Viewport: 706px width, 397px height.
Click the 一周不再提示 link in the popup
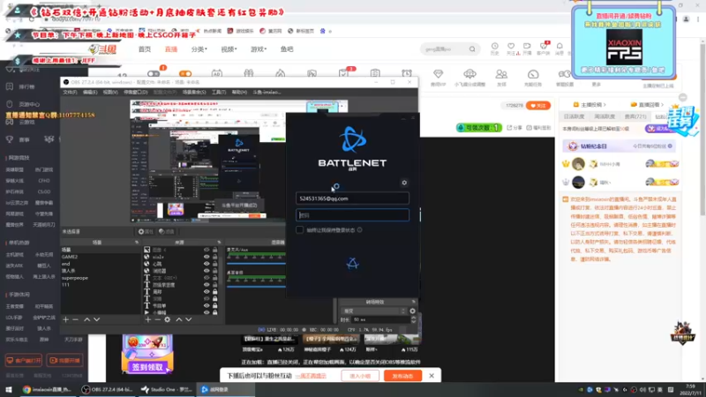tap(311, 376)
